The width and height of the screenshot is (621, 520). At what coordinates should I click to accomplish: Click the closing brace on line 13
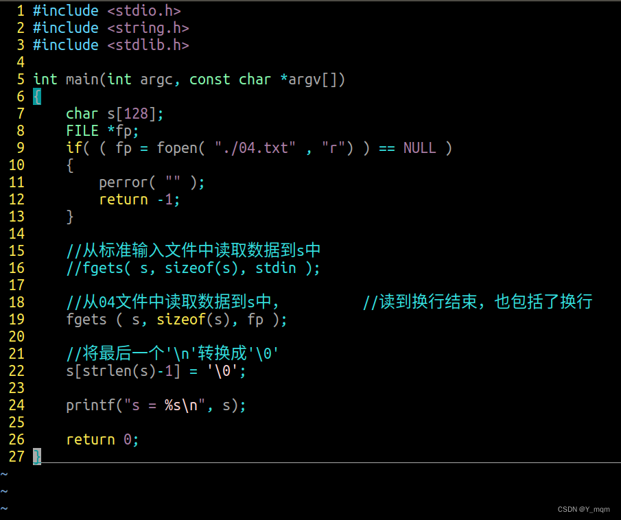pos(70,217)
